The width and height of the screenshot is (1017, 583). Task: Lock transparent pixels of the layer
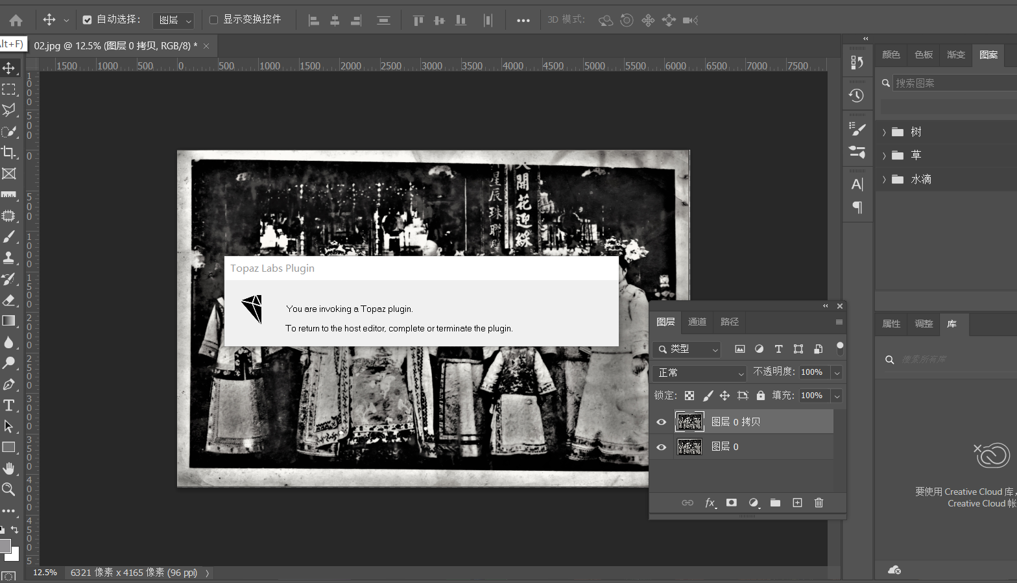tap(689, 396)
